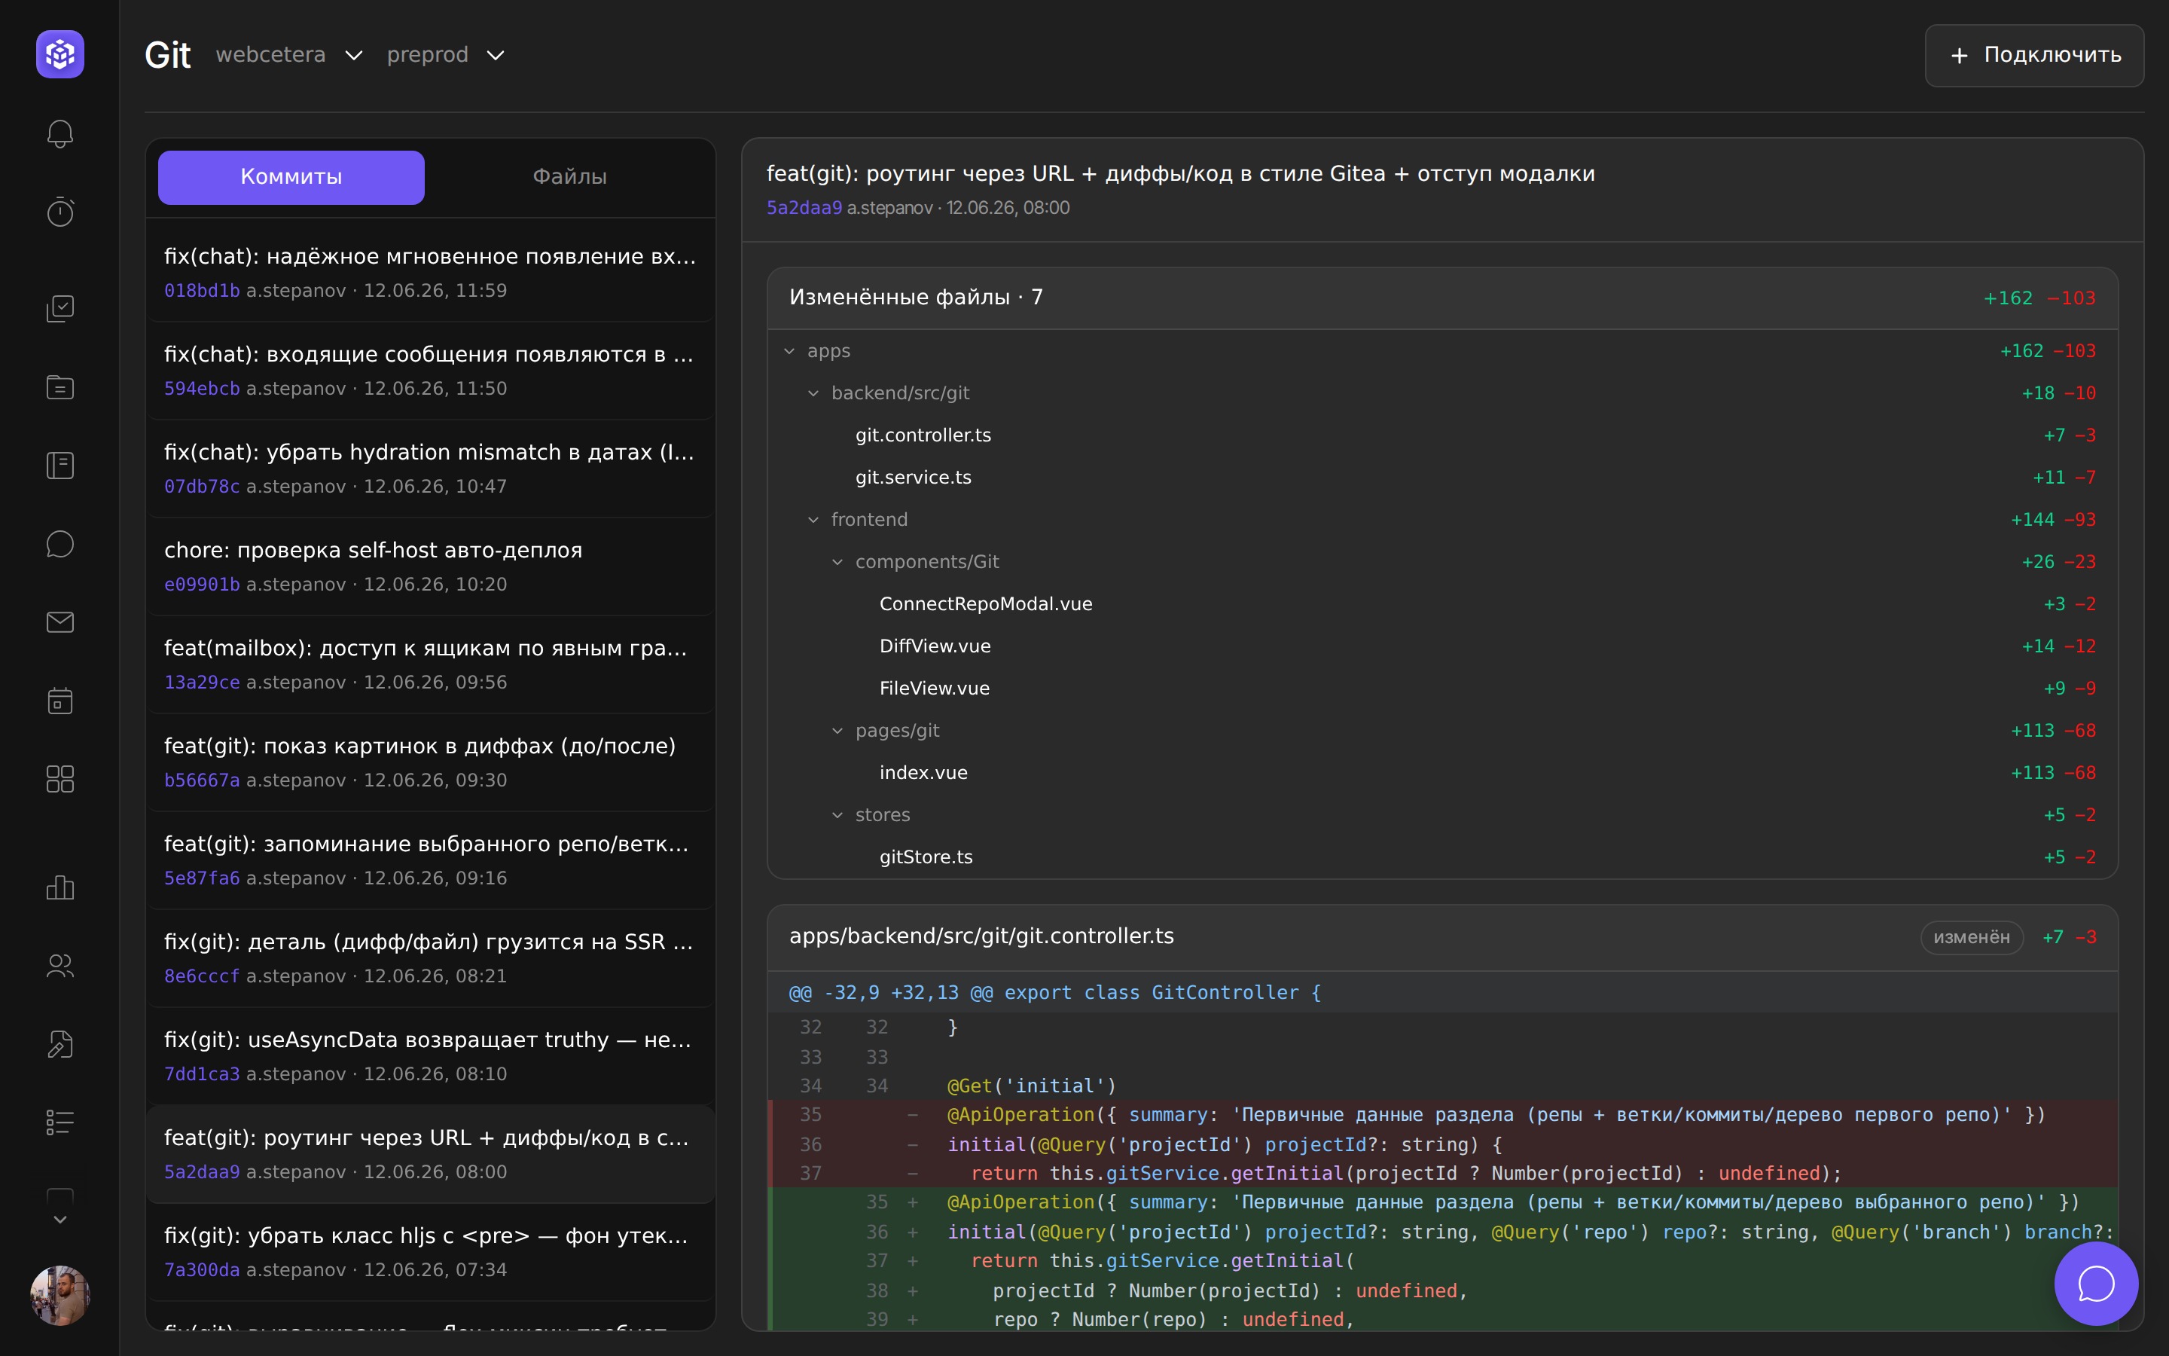This screenshot has height=1356, width=2169.
Task: Open chore self-host авто-деплоя commit
Action: pyautogui.click(x=430, y=566)
